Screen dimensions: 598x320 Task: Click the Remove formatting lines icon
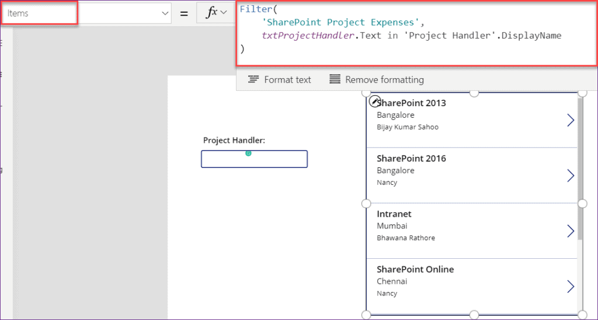click(335, 79)
